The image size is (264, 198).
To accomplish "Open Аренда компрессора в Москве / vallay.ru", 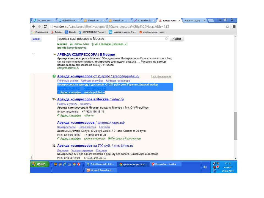I will (90, 99).
